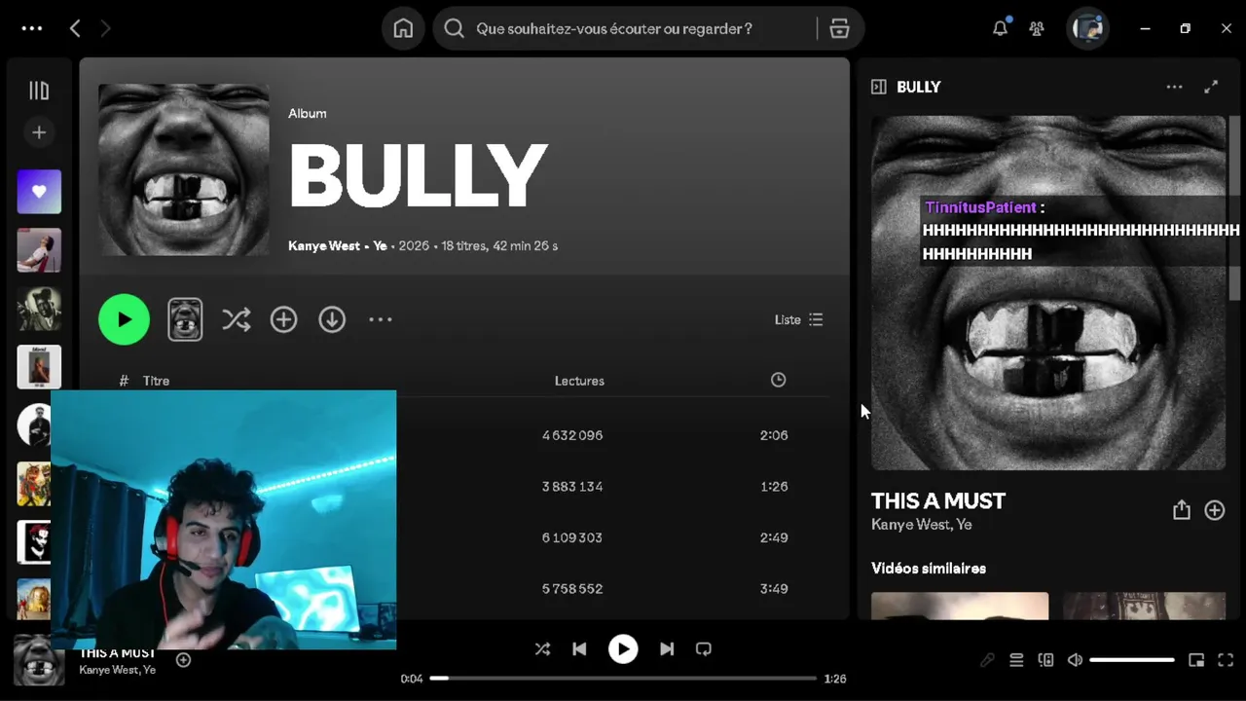Screen dimensions: 1246x701
Task: Open the Home page
Action: point(403,28)
